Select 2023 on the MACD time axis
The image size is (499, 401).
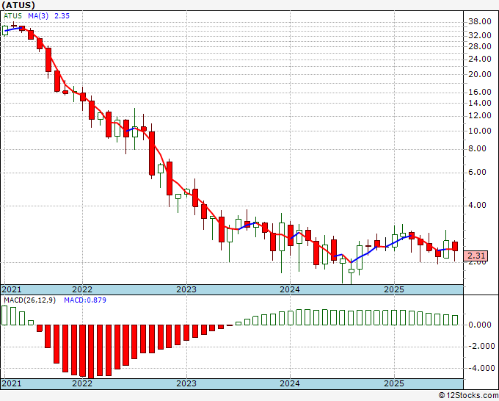(x=186, y=383)
